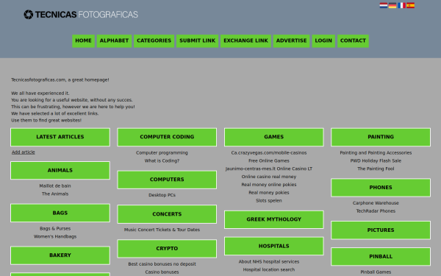Open Pinball Games link

click(376, 272)
